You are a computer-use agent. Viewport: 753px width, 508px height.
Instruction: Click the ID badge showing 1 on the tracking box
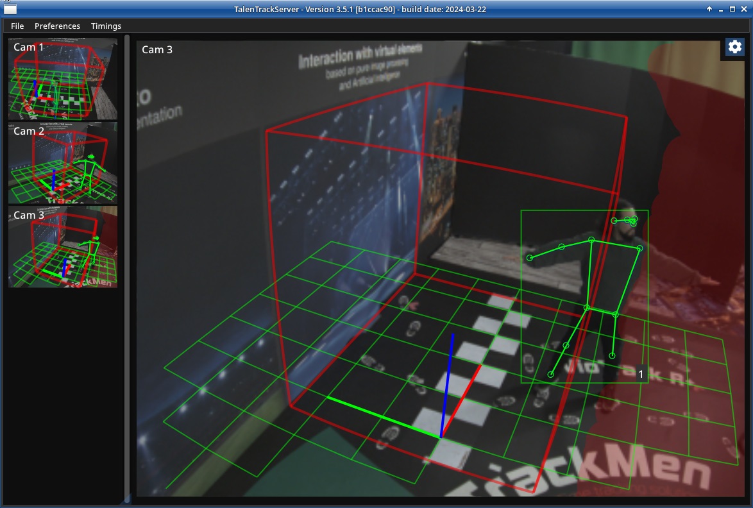(x=641, y=373)
